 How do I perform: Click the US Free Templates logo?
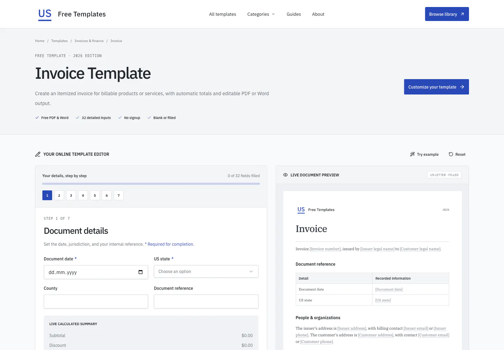(72, 14)
